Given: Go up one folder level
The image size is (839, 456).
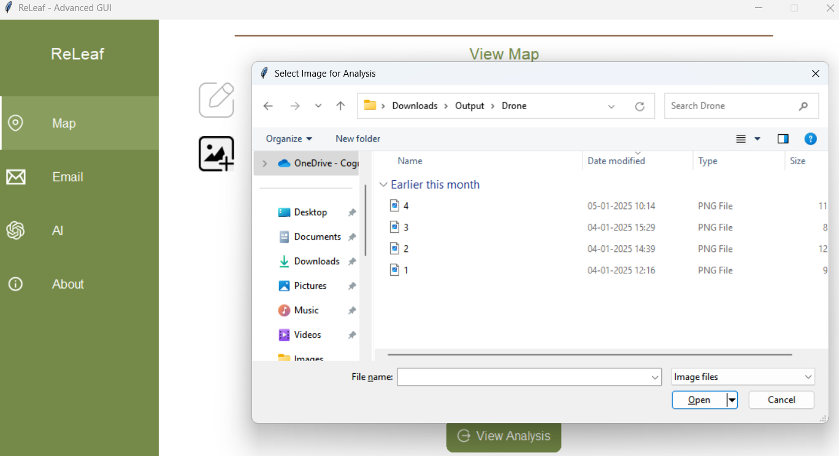Looking at the screenshot, I should point(340,106).
